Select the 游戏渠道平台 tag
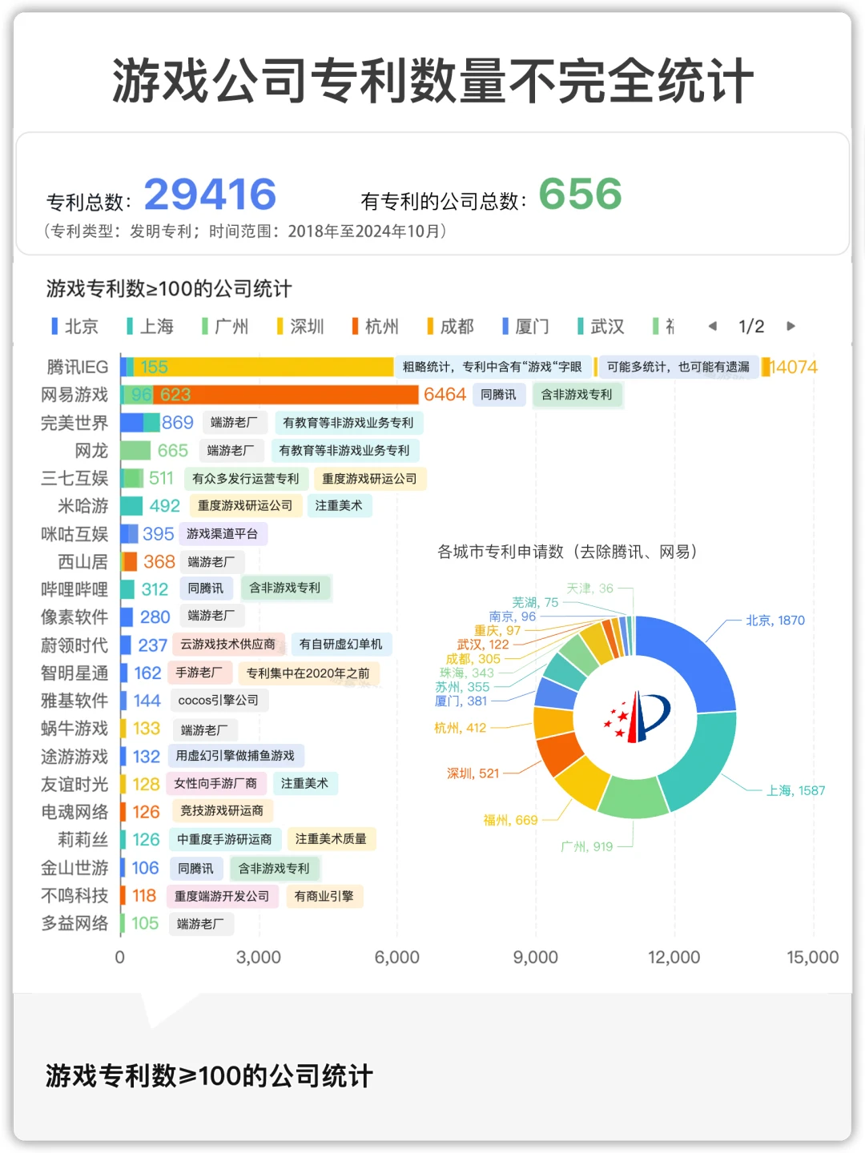Image resolution: width=865 pixels, height=1153 pixels. (x=223, y=534)
